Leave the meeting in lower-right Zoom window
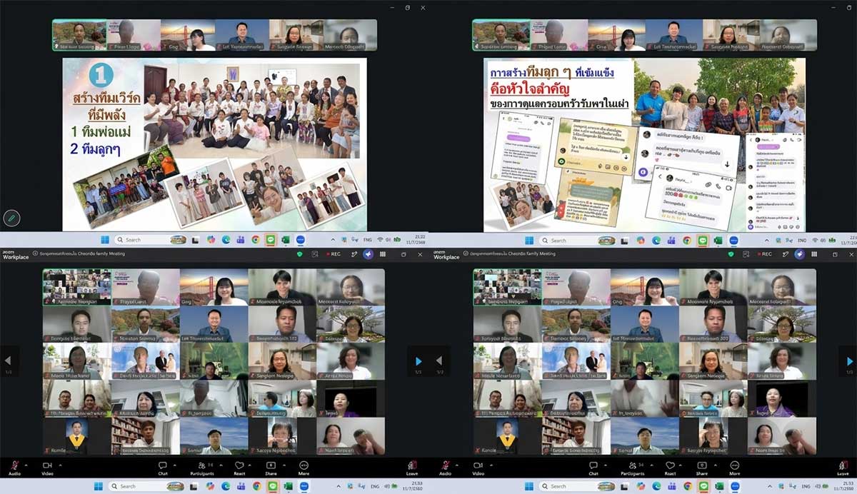 (x=843, y=467)
